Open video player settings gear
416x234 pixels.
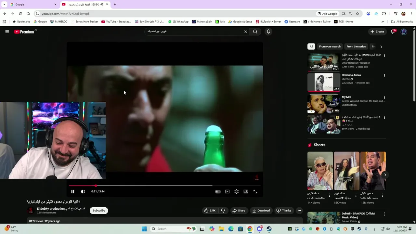pyautogui.click(x=237, y=191)
